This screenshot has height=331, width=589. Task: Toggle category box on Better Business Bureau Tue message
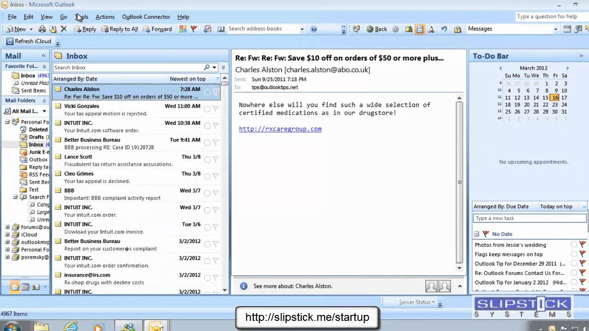(x=207, y=143)
